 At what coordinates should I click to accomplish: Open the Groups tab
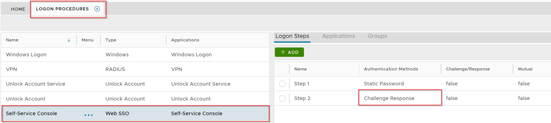pos(377,36)
